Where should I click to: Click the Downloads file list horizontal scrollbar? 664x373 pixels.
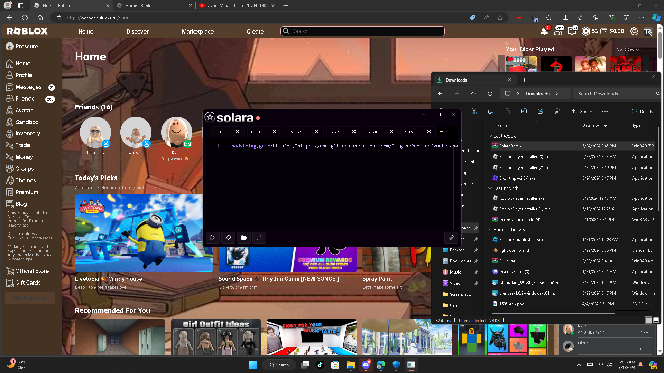[553, 314]
